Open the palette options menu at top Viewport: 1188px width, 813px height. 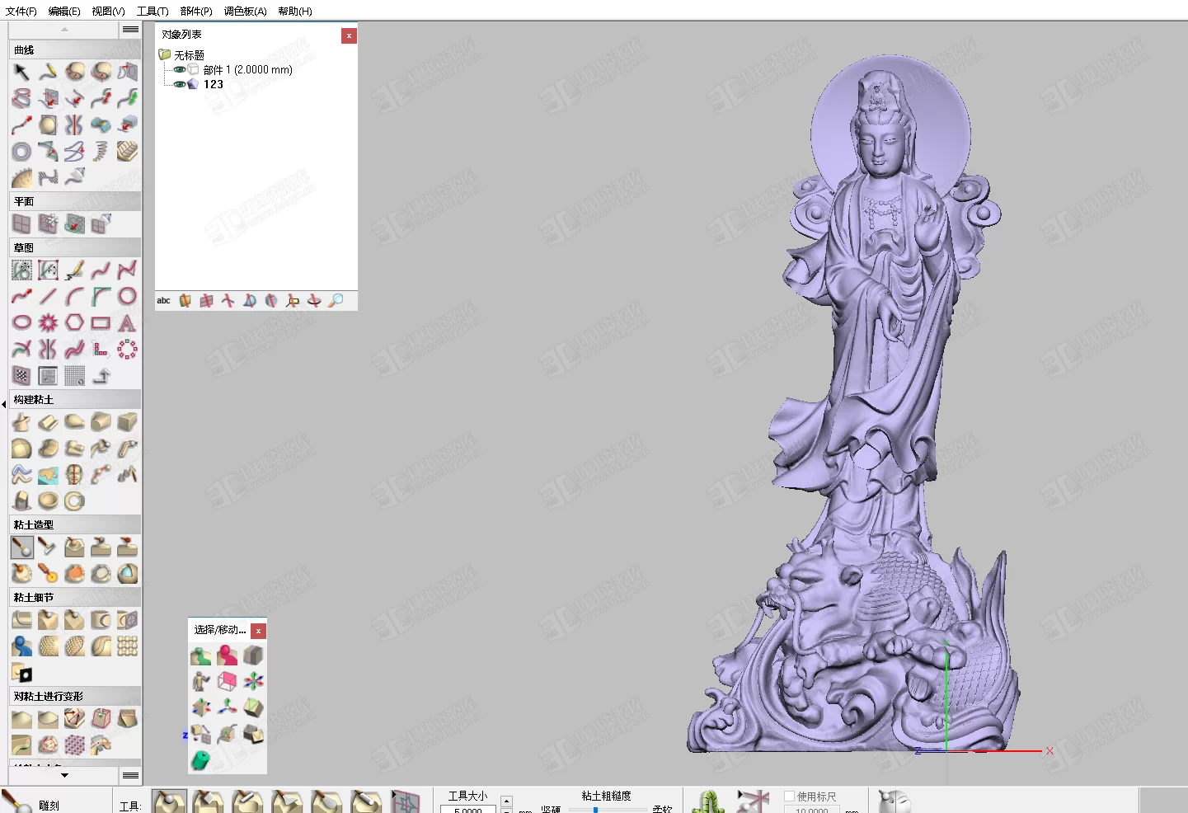coord(130,30)
